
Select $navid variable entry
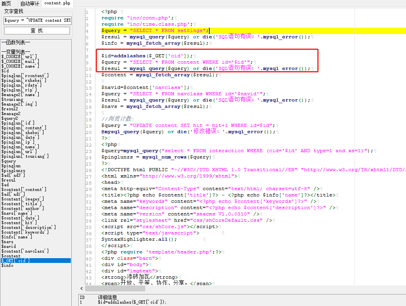coord(9,246)
